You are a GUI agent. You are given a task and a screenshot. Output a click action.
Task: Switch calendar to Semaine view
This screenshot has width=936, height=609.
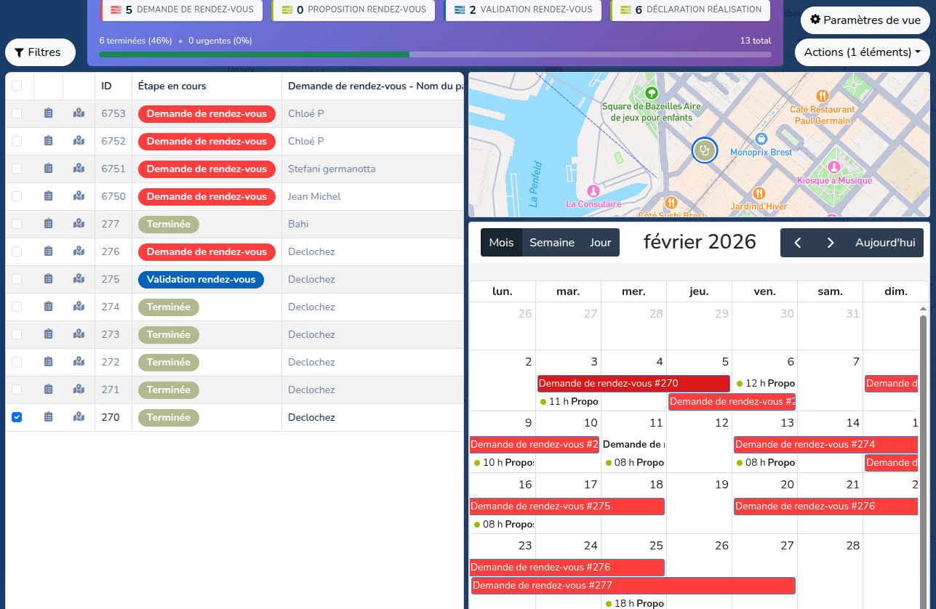tap(552, 243)
